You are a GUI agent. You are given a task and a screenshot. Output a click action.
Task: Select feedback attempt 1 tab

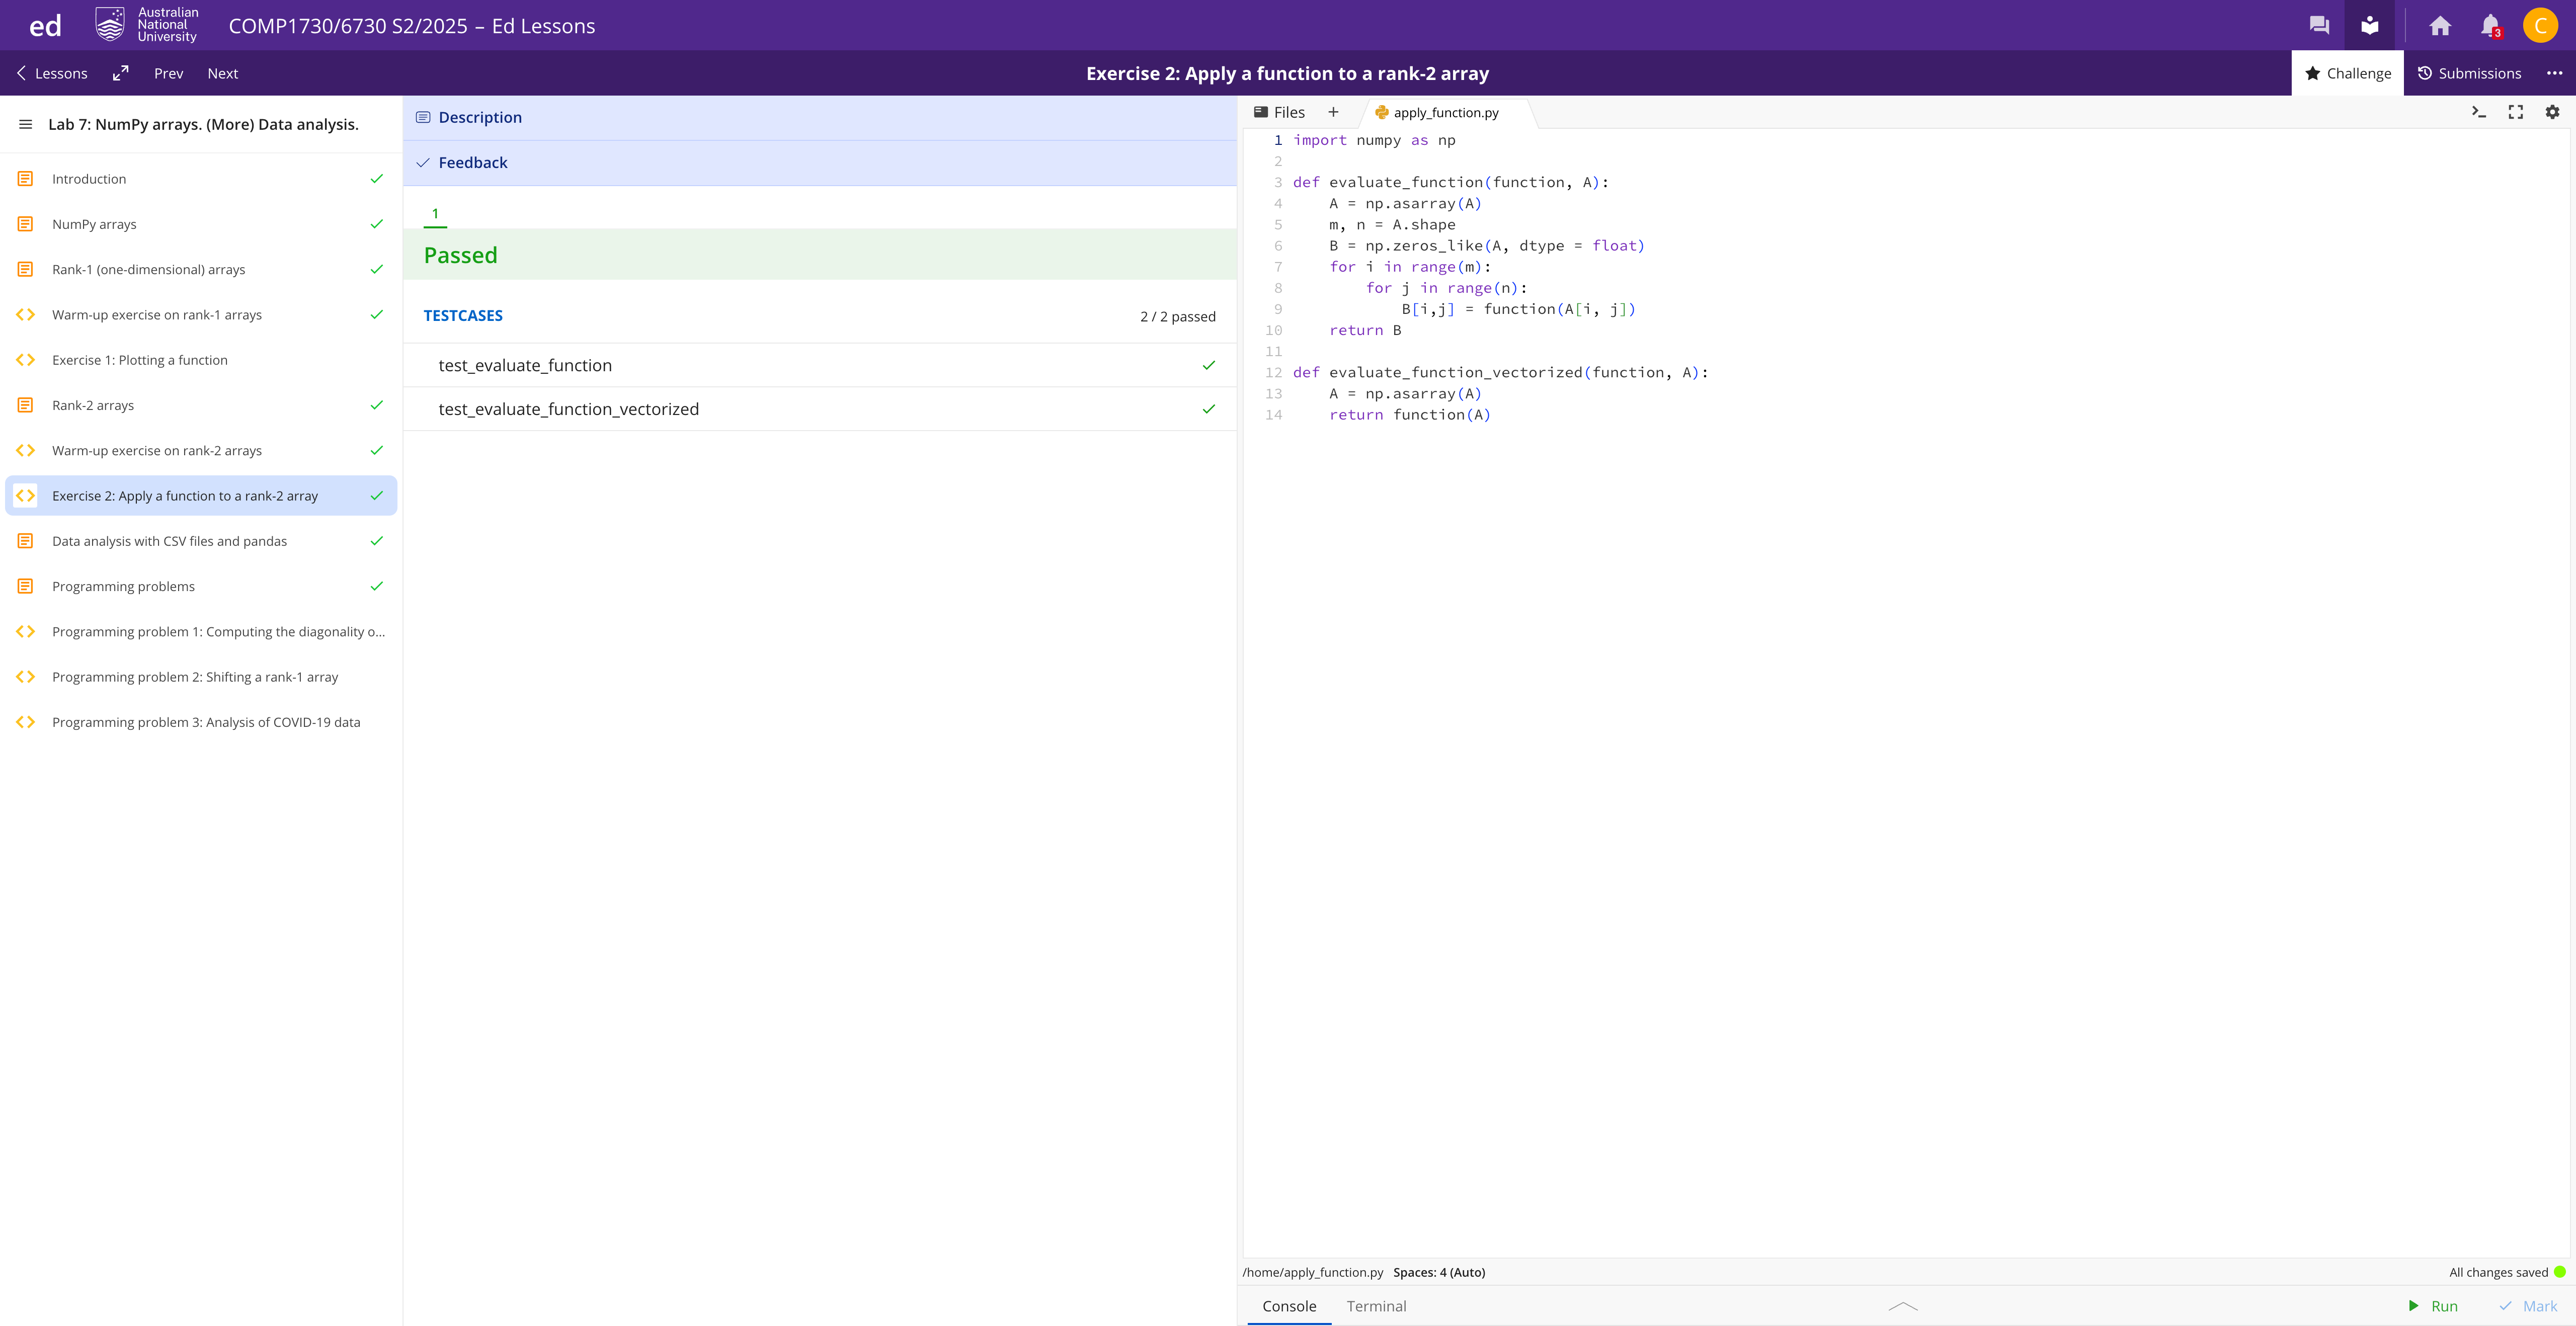[x=435, y=214]
